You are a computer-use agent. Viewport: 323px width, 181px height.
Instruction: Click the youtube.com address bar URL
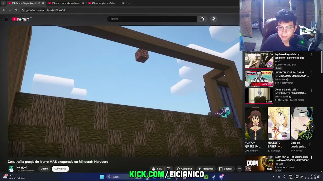(46, 10)
